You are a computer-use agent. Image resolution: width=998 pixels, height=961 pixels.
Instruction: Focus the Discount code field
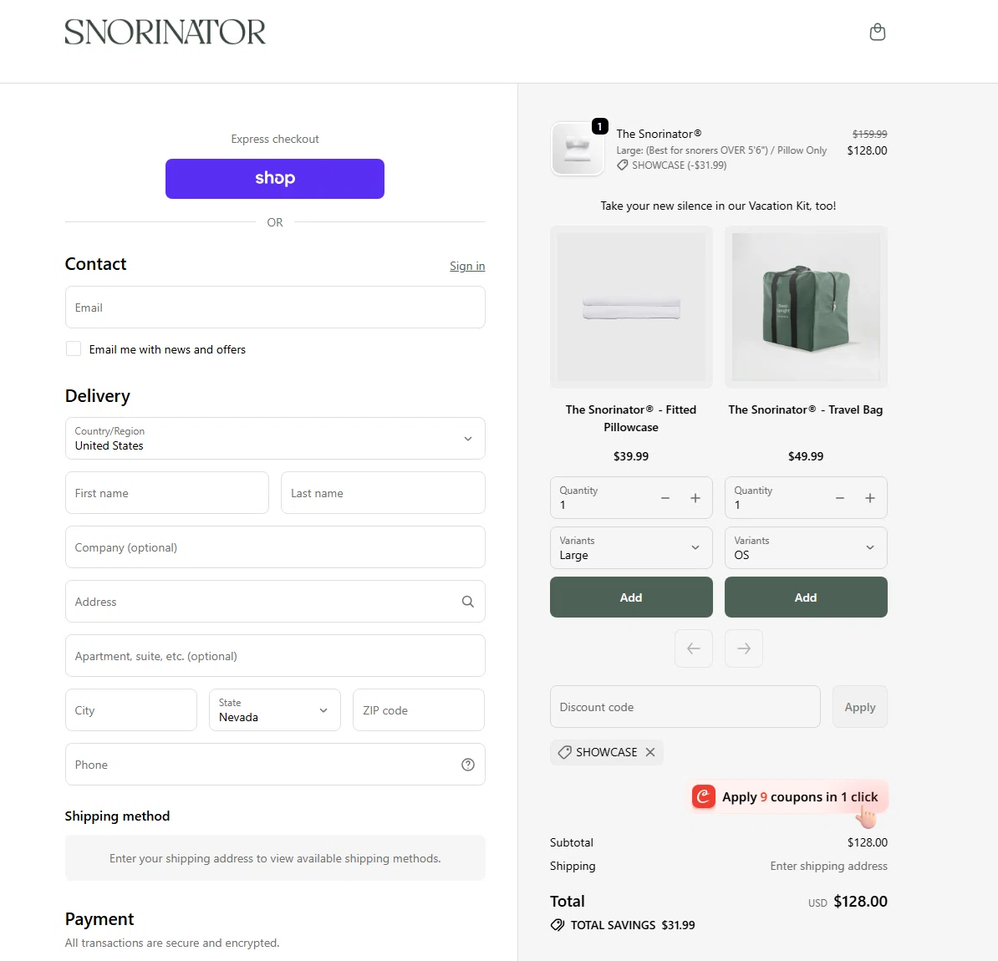[x=685, y=706]
